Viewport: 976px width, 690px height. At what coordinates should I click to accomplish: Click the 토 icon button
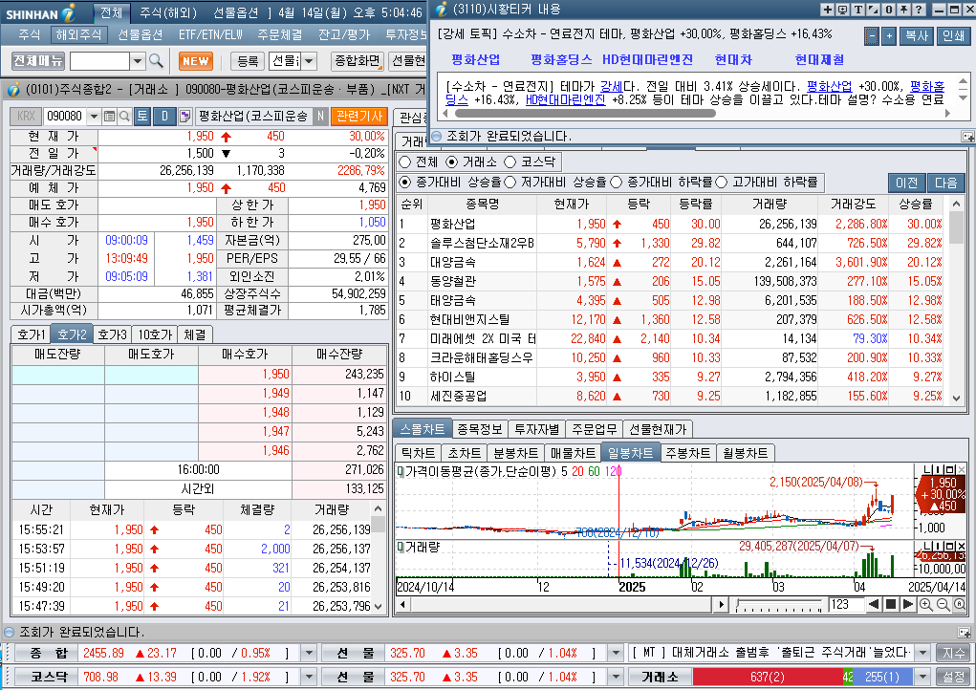click(141, 117)
